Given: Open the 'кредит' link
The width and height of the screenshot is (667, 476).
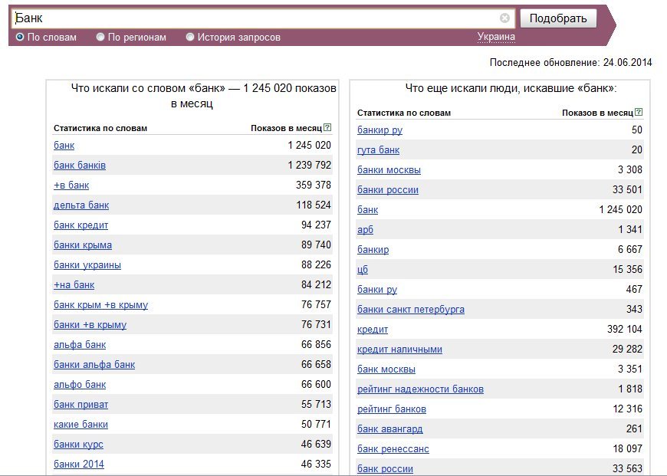Looking at the screenshot, I should tap(373, 330).
